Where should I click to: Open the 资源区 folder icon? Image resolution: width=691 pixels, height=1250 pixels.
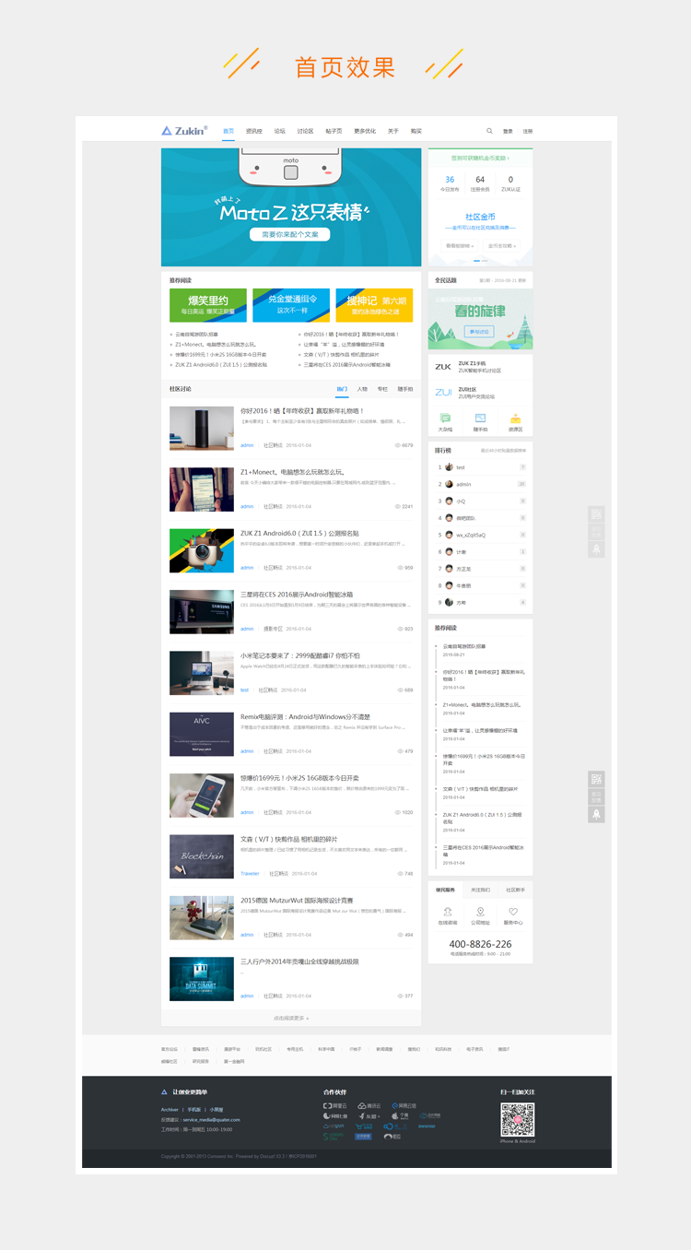click(x=515, y=419)
